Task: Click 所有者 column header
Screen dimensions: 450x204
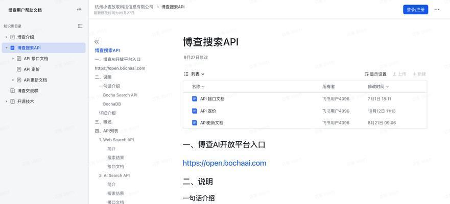Action: tap(328, 87)
